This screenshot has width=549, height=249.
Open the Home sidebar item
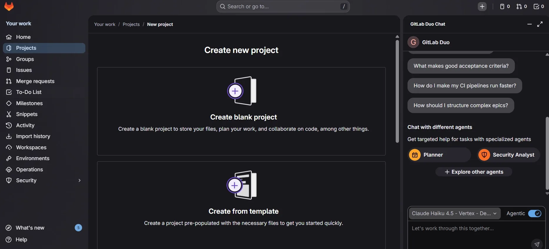point(44,37)
